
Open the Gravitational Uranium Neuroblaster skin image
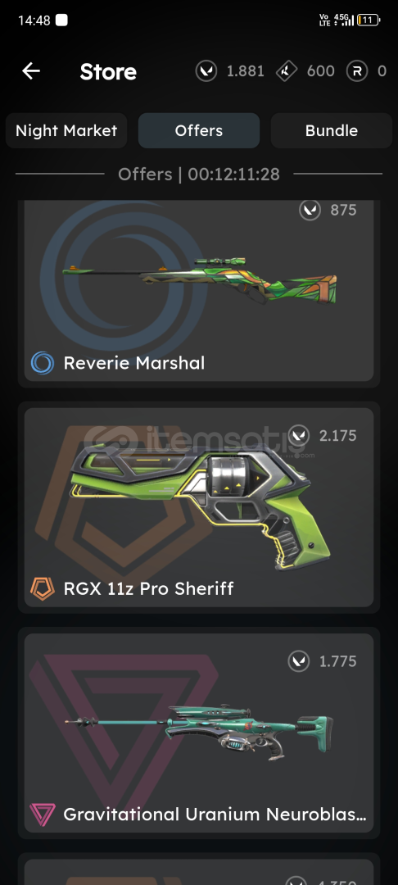[x=199, y=733]
